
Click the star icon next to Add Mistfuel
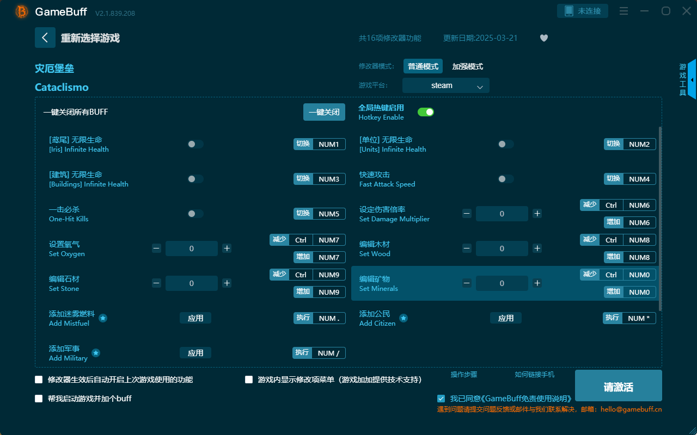tap(103, 319)
